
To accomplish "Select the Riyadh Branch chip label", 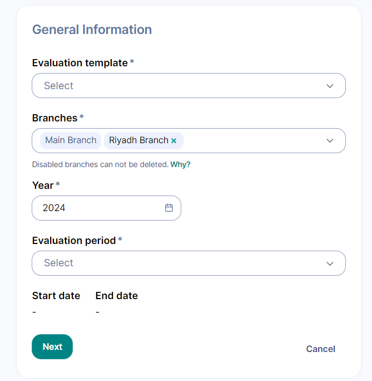I will [x=138, y=140].
